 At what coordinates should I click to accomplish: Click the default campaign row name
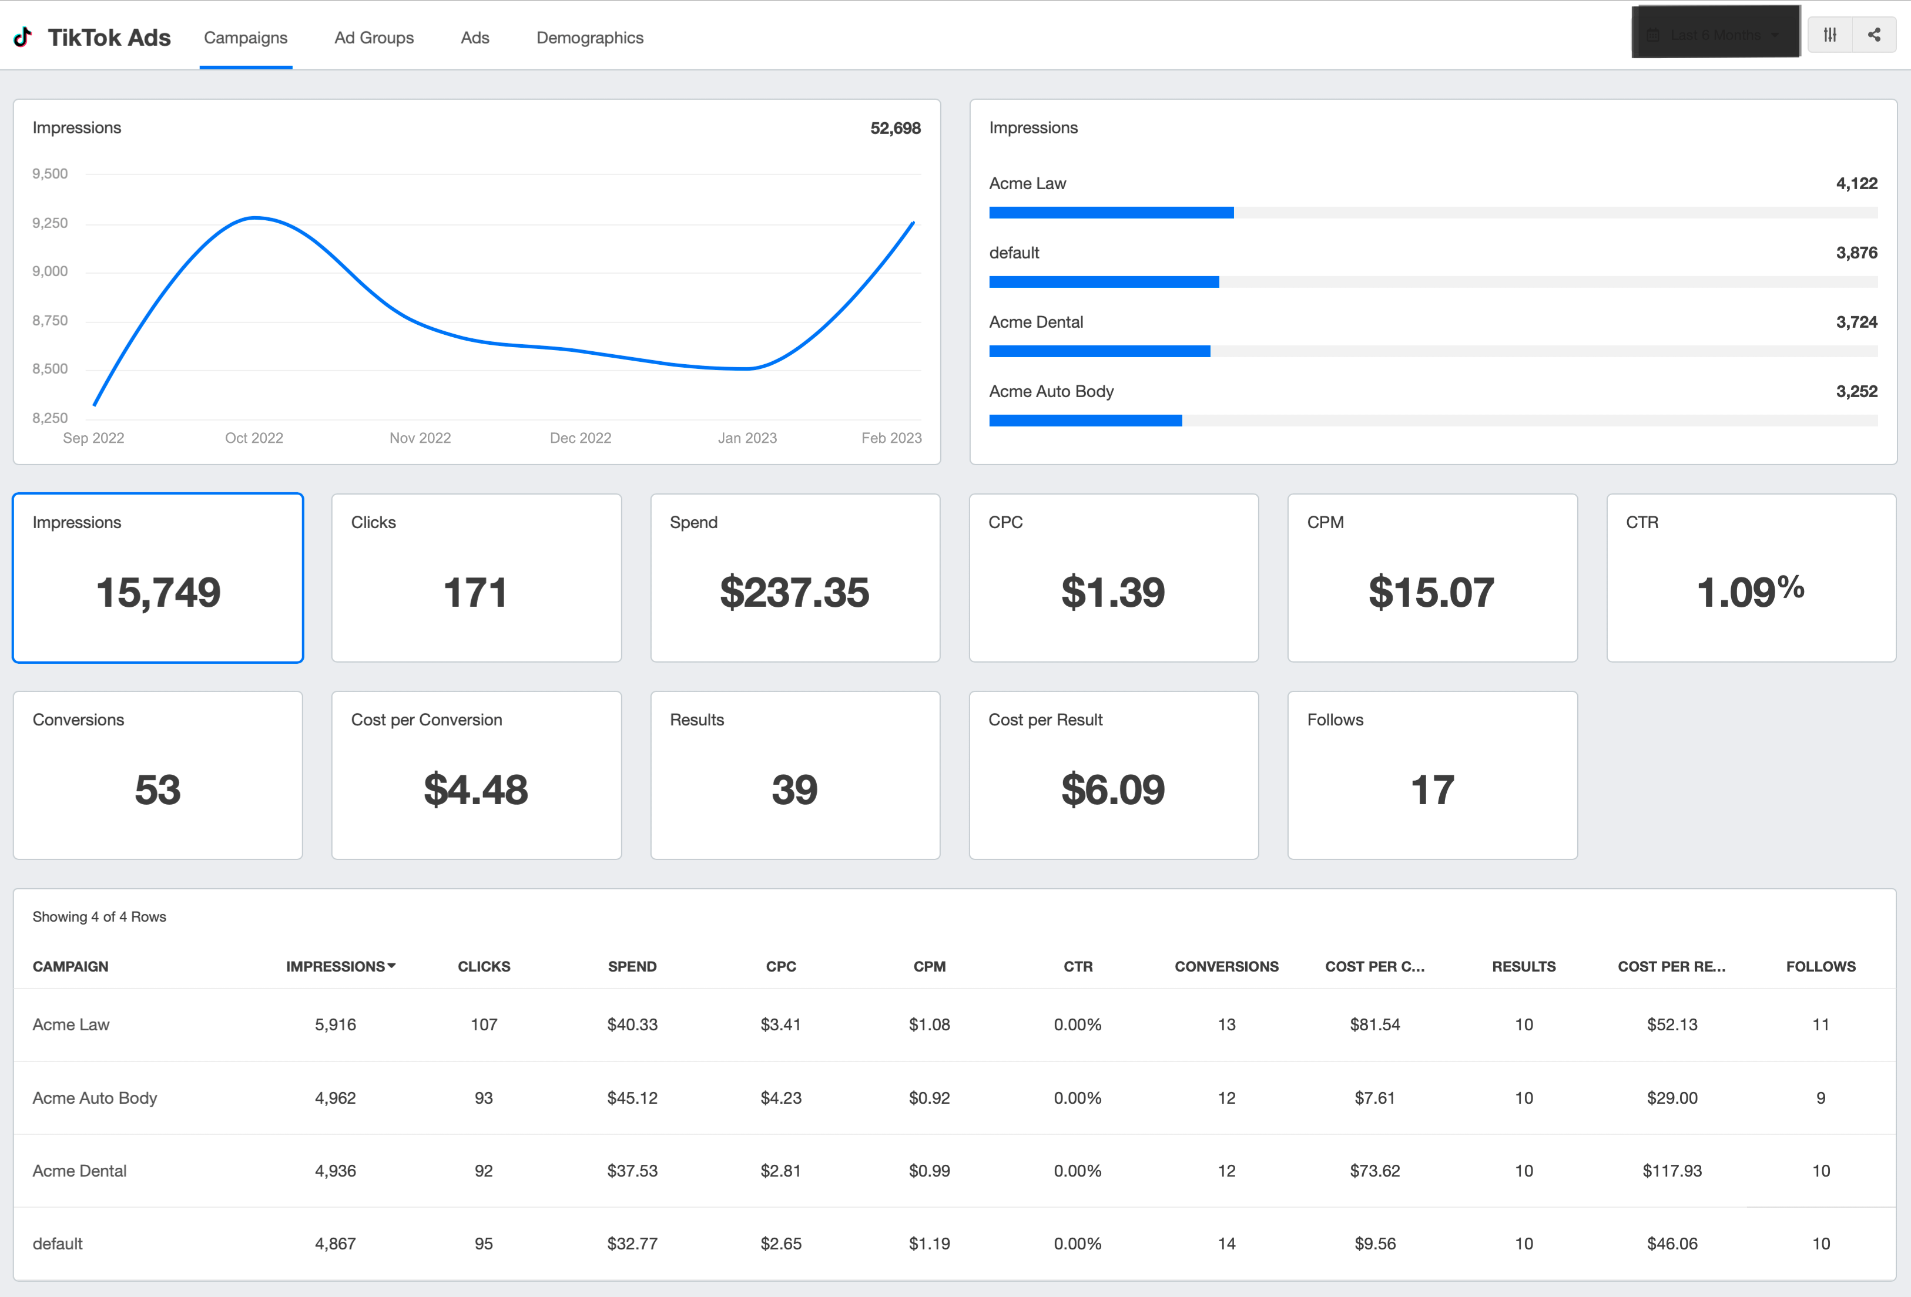pos(58,1244)
